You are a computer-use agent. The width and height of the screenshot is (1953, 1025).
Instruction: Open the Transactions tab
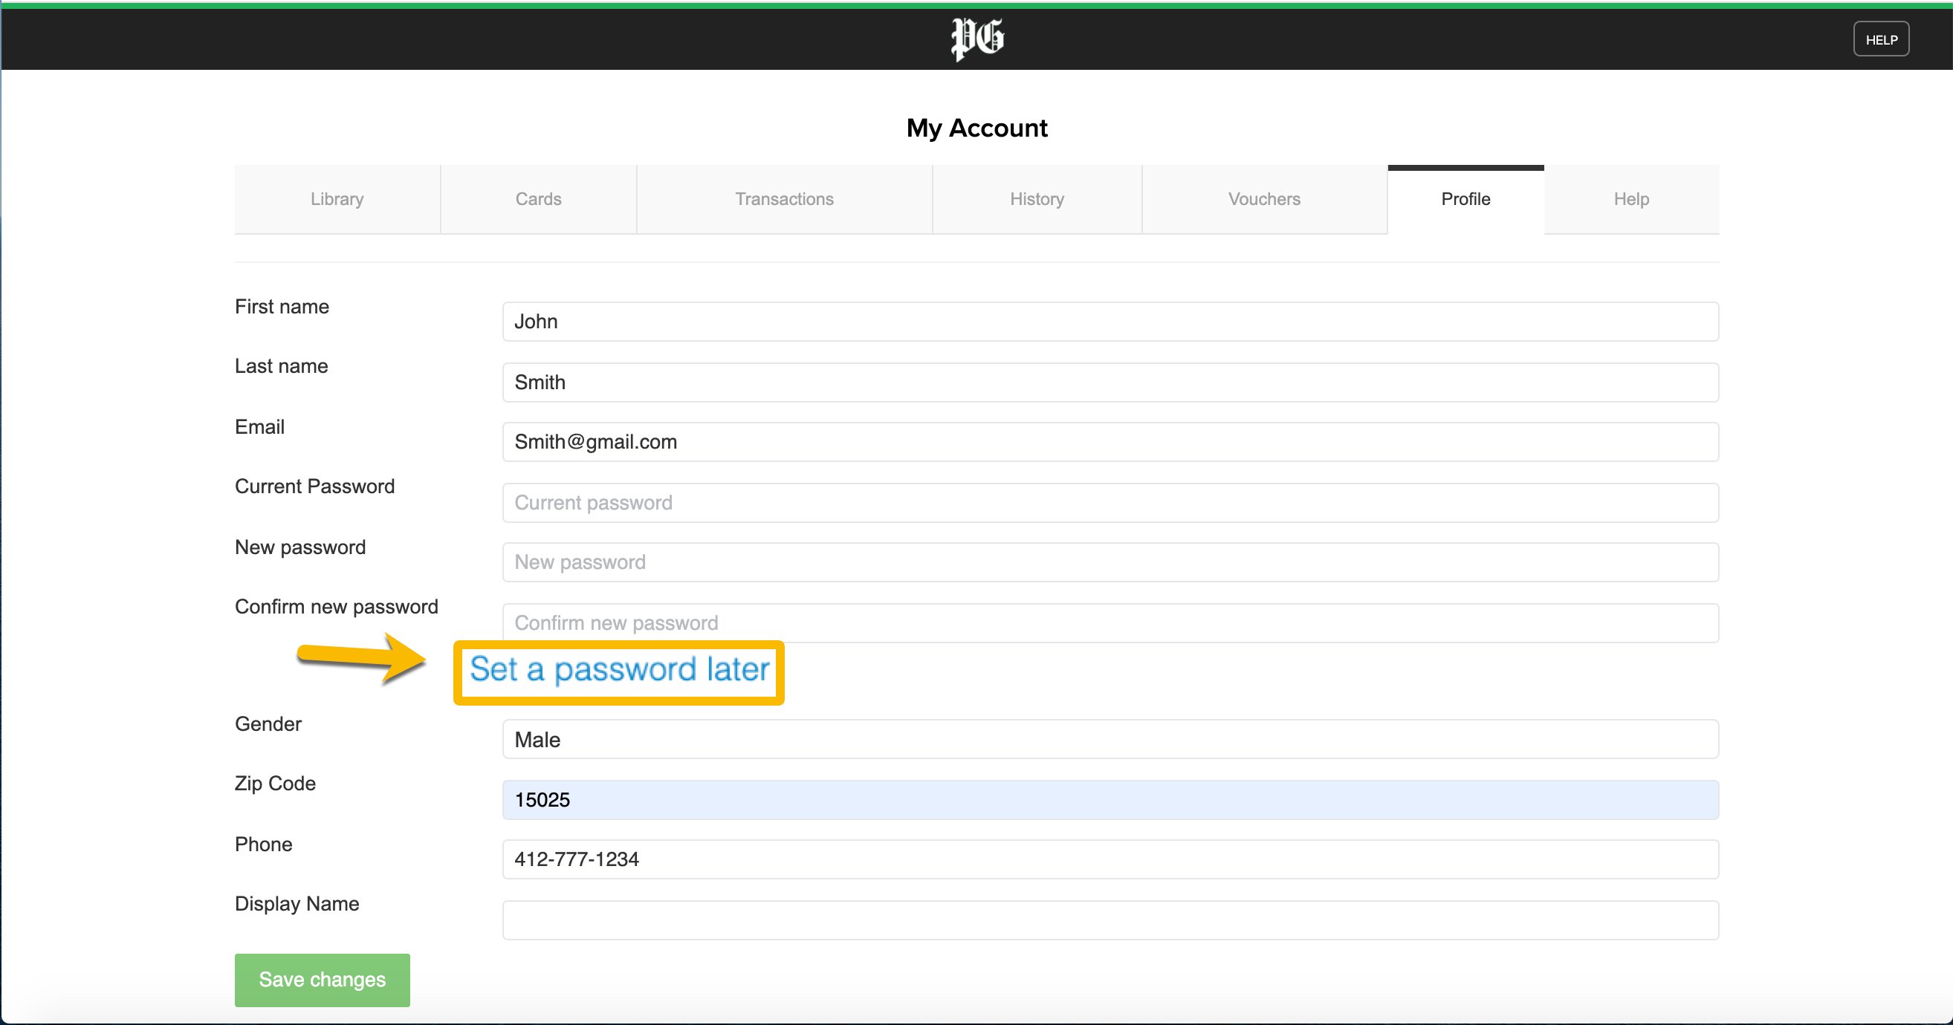pos(784,199)
